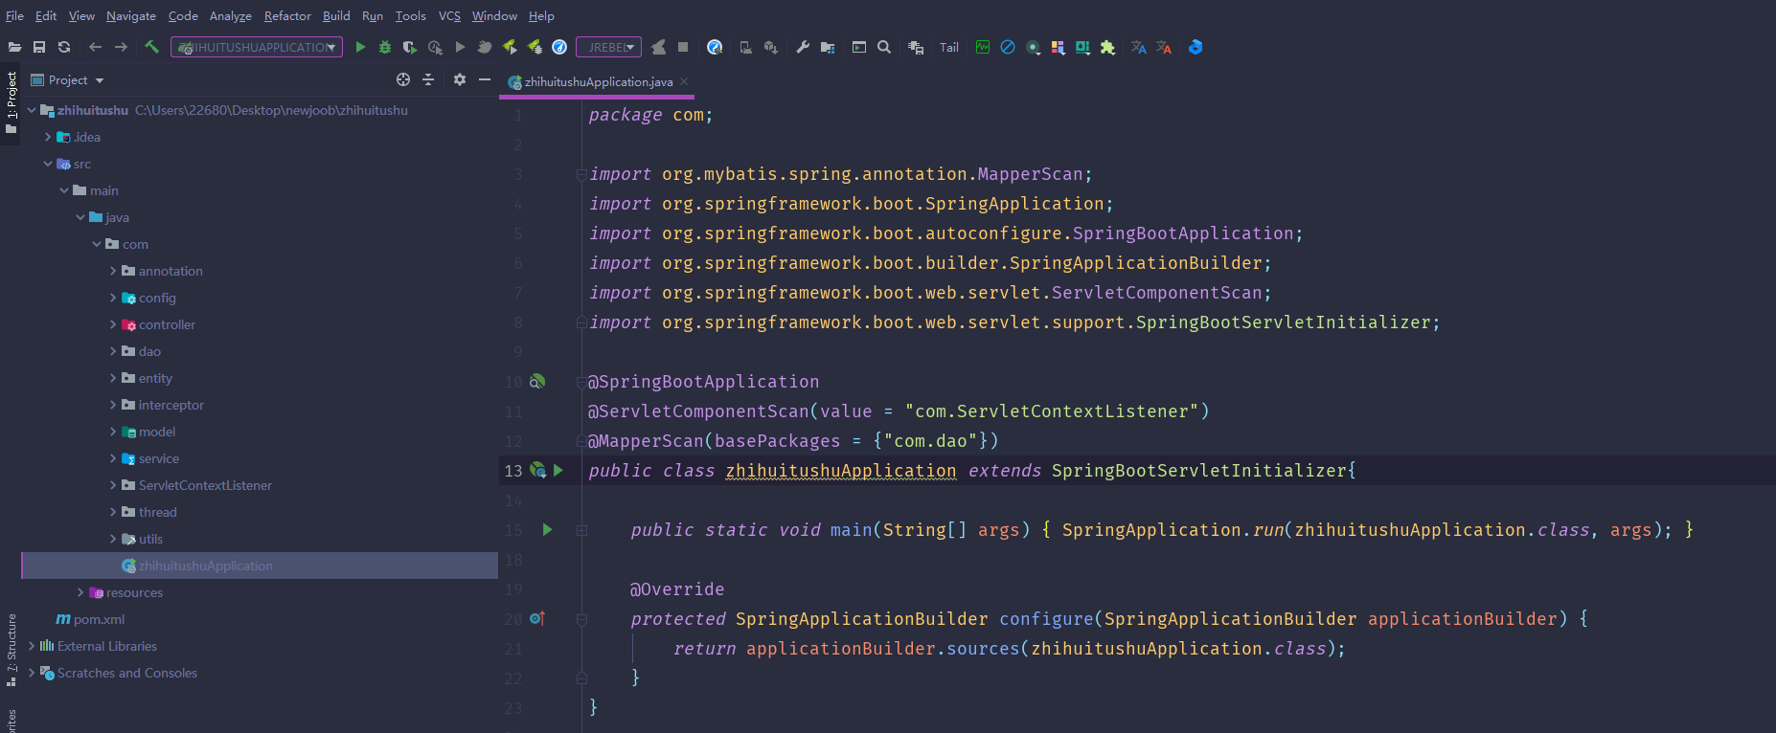The image size is (1776, 733).
Task: Collapse the src folder chevron
Action: point(48,164)
